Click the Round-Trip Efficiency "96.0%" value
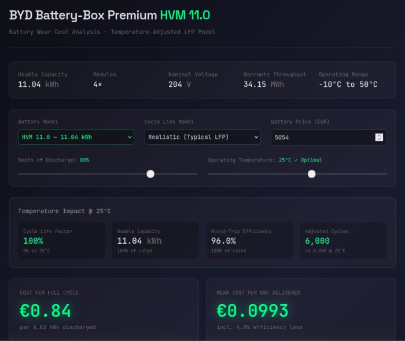Viewport: 405px width, 341px height. (223, 241)
